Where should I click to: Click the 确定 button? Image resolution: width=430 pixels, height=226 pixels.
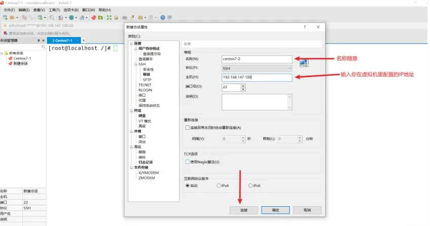click(x=276, y=210)
